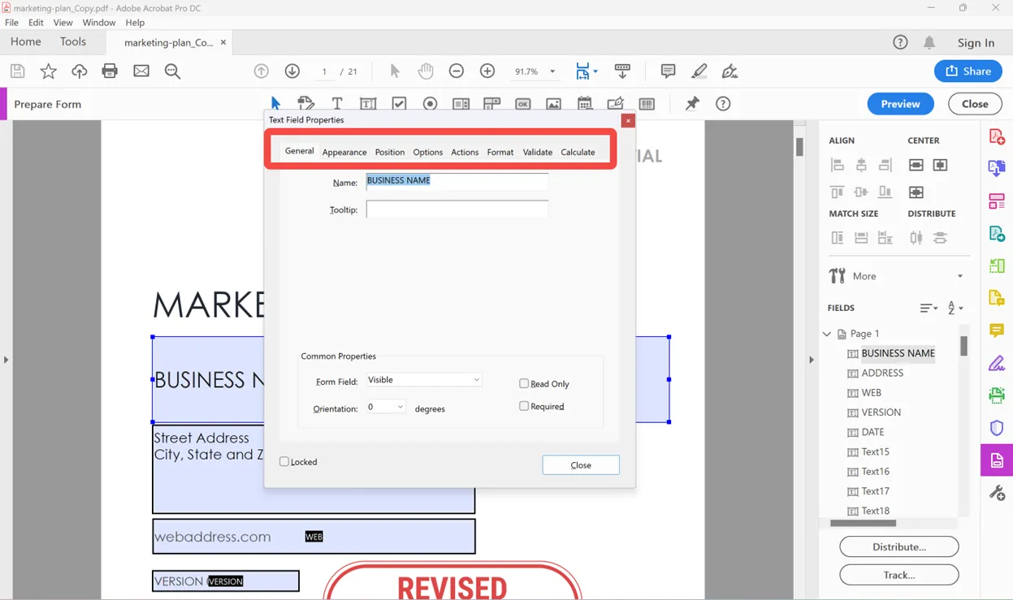
Task: Click the Distribute button in the fields panel
Action: tap(898, 546)
